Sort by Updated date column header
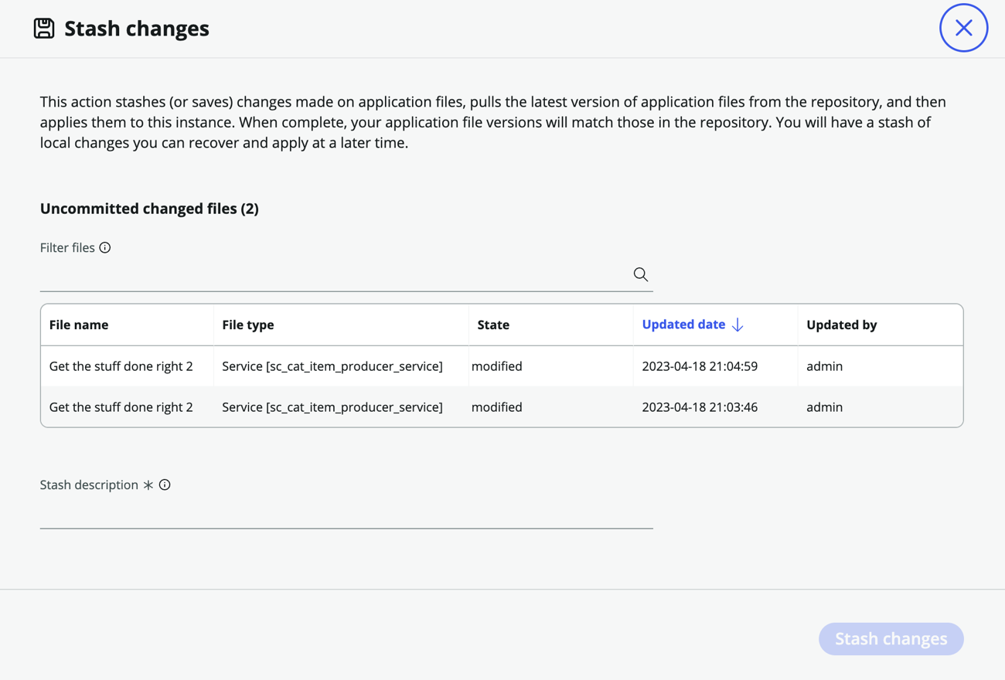The width and height of the screenshot is (1005, 680). click(683, 325)
